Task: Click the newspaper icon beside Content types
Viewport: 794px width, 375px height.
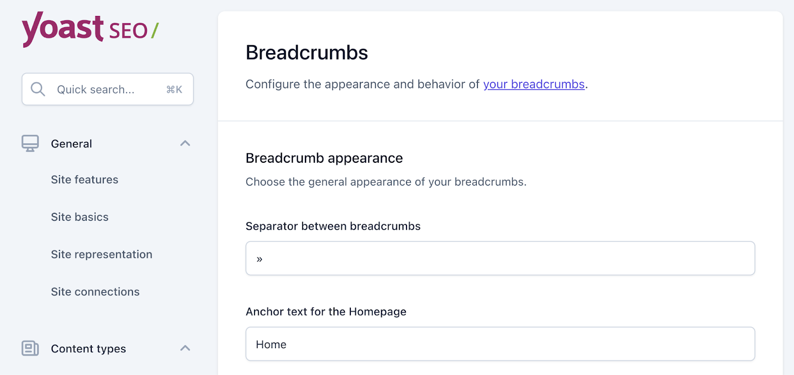Action: point(30,349)
